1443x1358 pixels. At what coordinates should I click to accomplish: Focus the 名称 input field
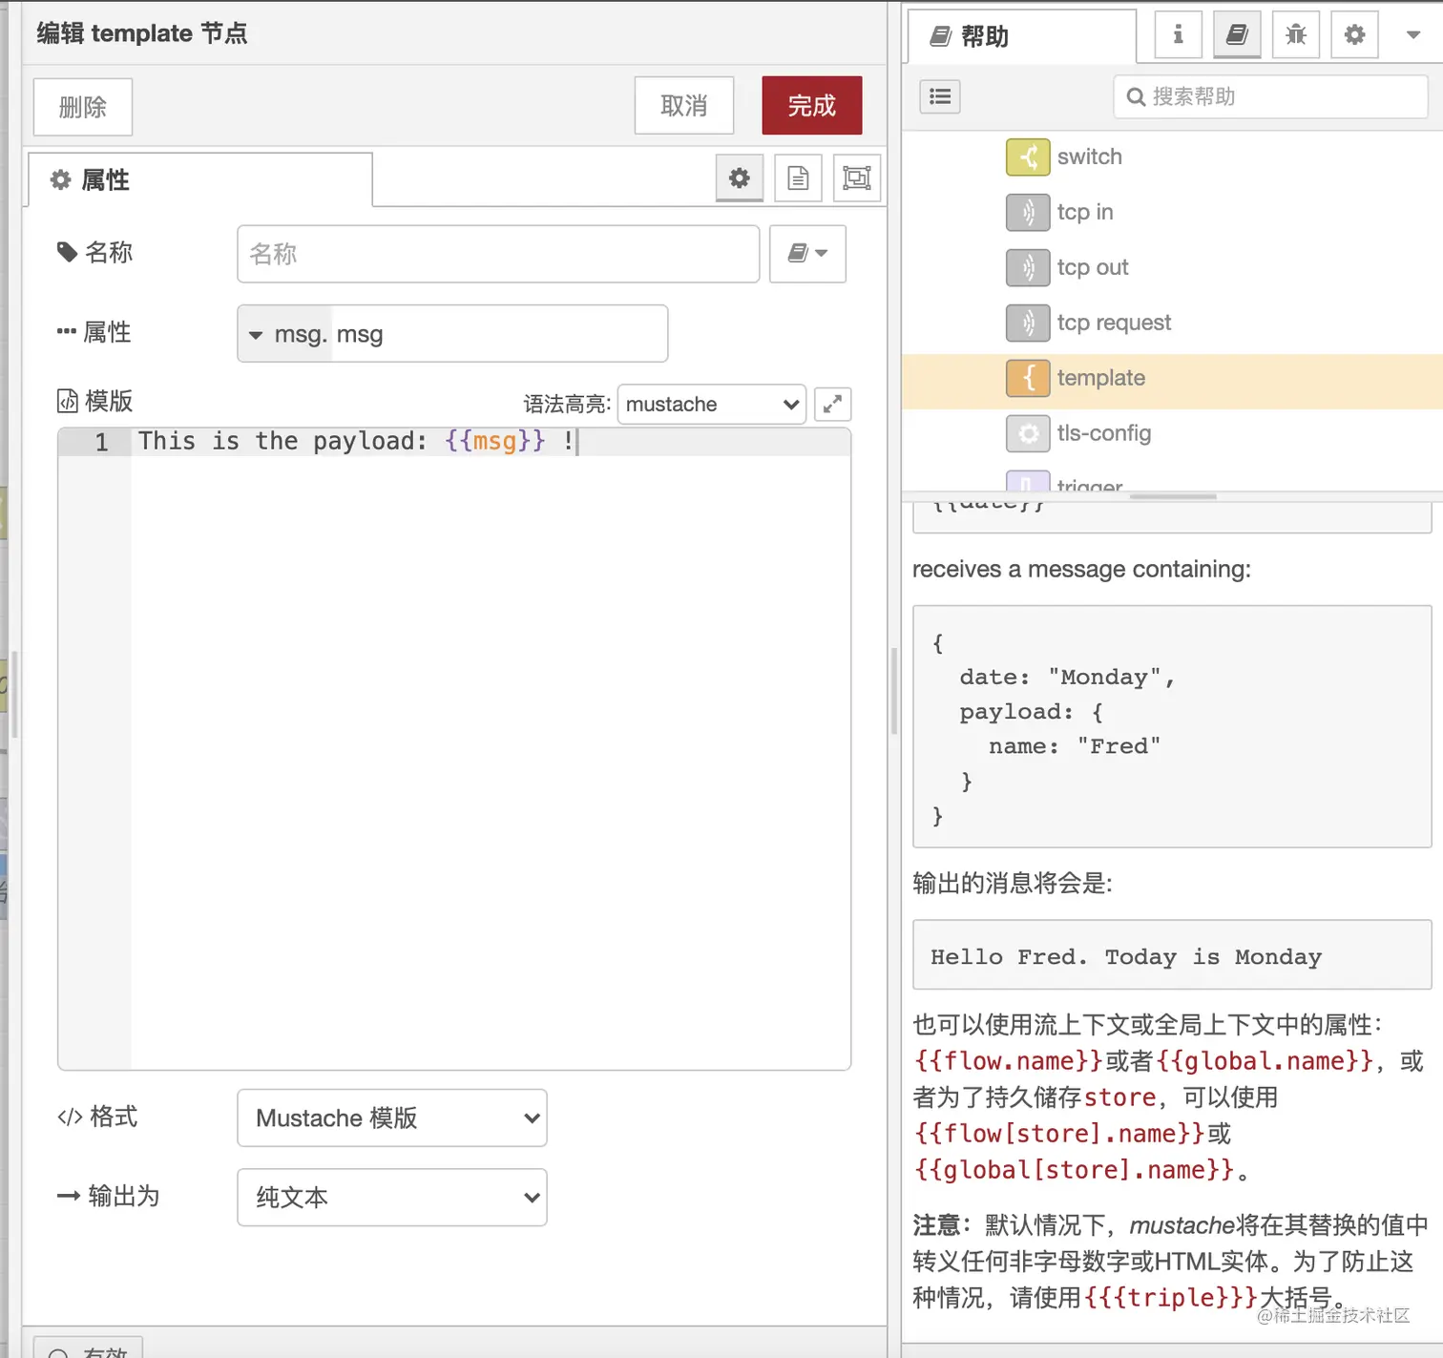[498, 254]
